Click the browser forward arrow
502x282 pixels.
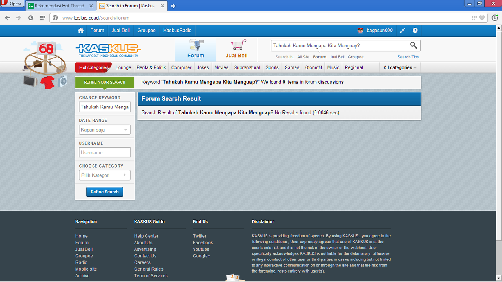19,18
